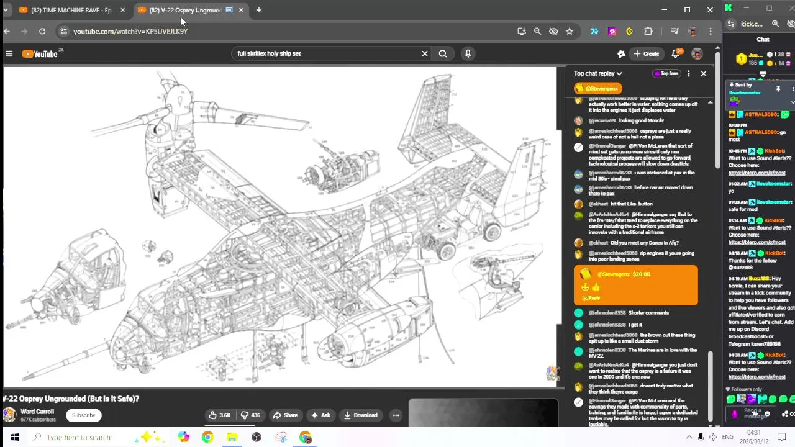Open the zoom magnifier in address bar

point(537,31)
